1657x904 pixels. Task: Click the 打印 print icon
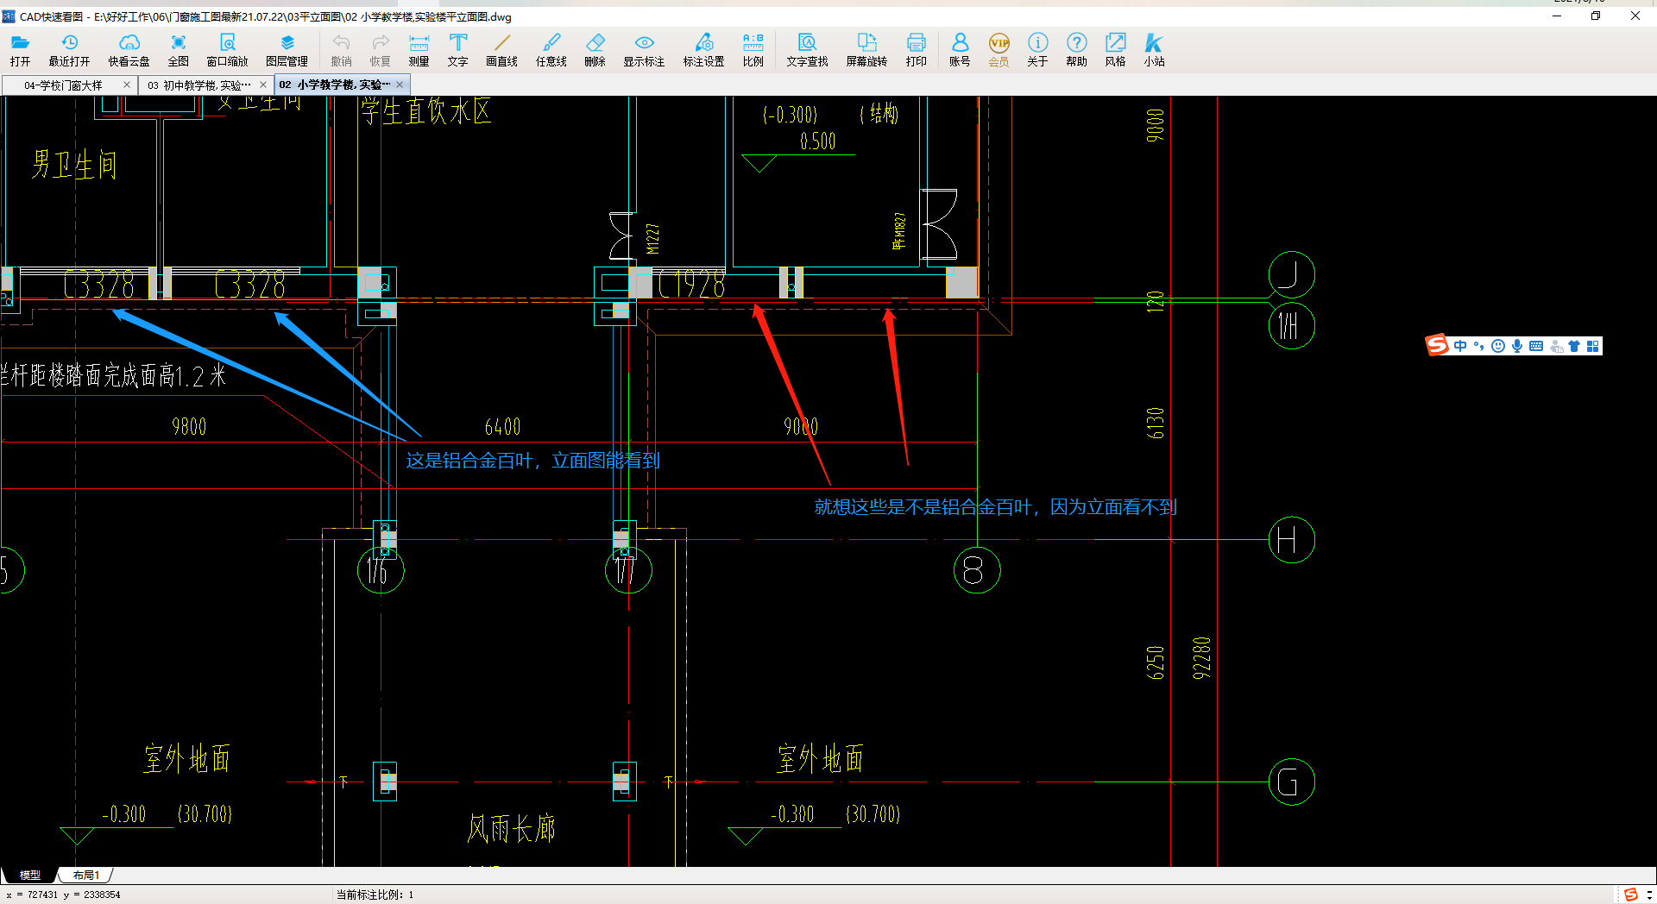click(x=917, y=50)
